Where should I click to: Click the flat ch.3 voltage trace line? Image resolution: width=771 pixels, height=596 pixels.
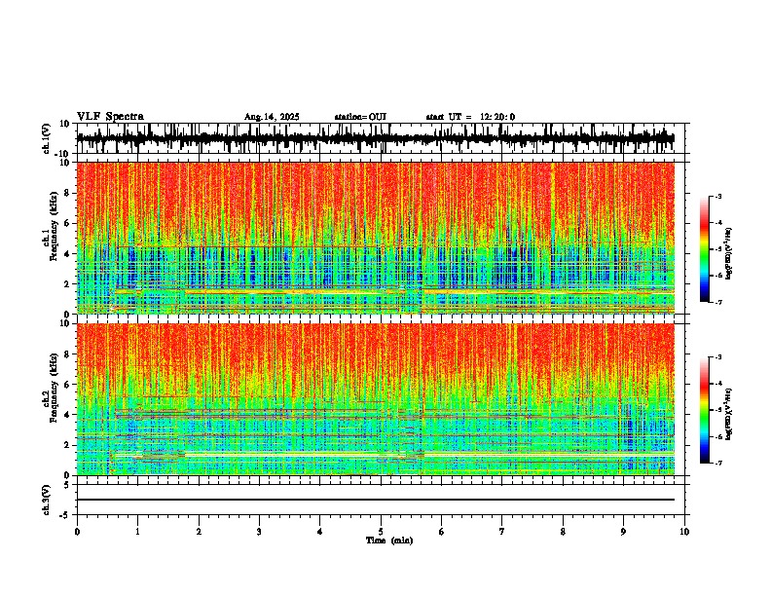pos(375,500)
